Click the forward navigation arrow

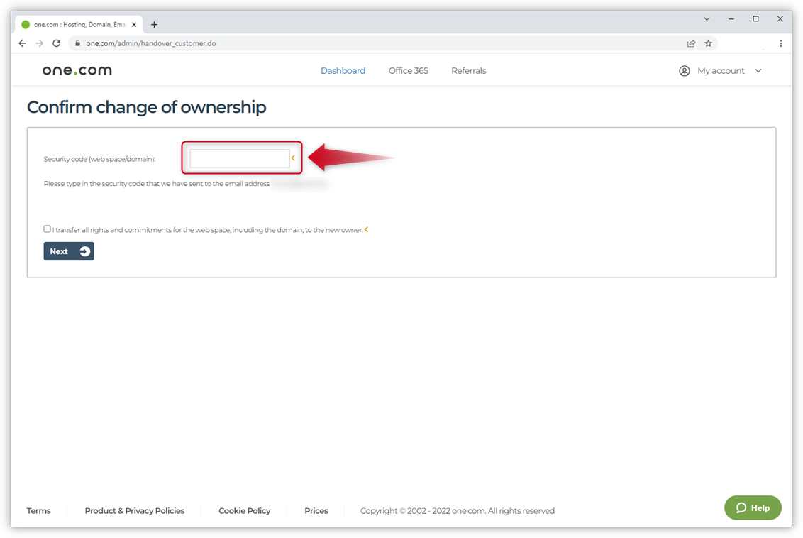[x=39, y=43]
